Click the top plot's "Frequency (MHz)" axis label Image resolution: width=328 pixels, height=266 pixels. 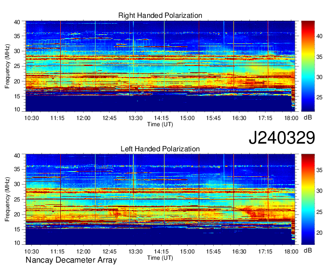coord(8,66)
